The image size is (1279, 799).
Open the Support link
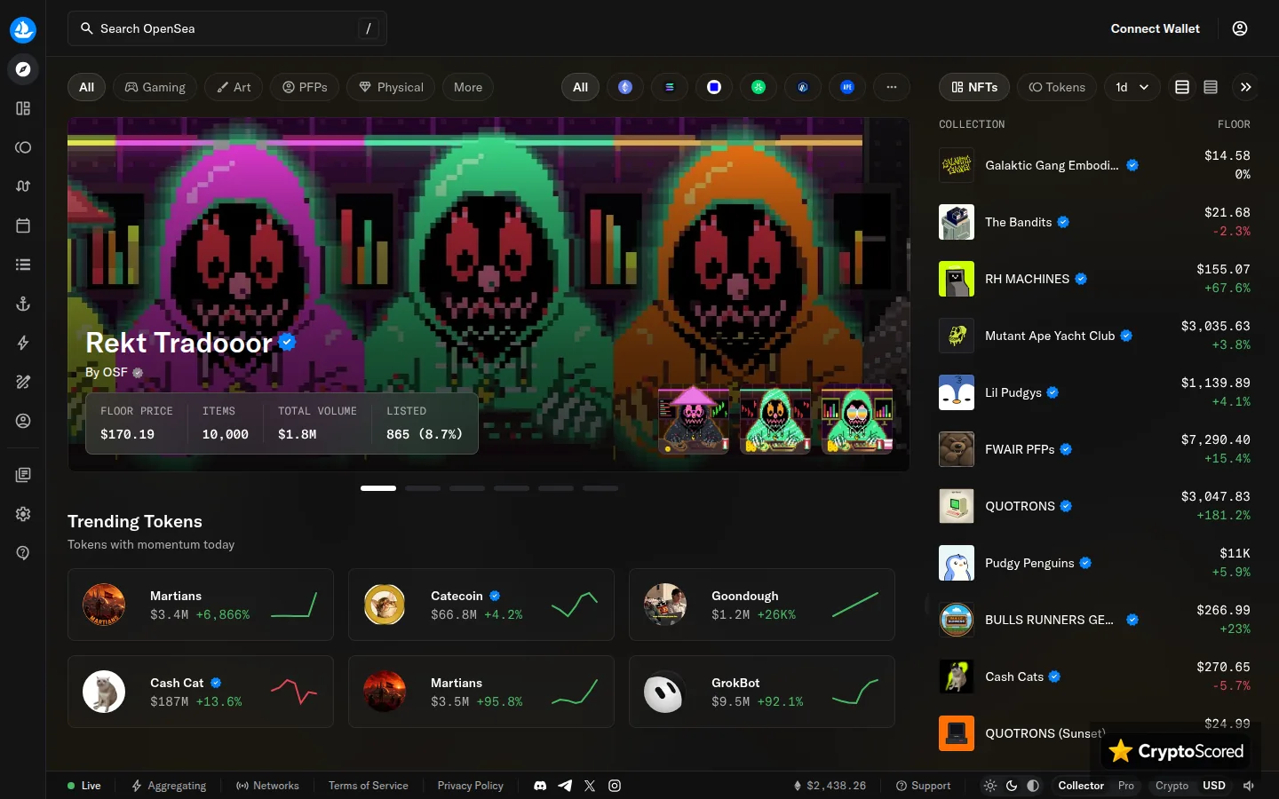[x=923, y=786]
